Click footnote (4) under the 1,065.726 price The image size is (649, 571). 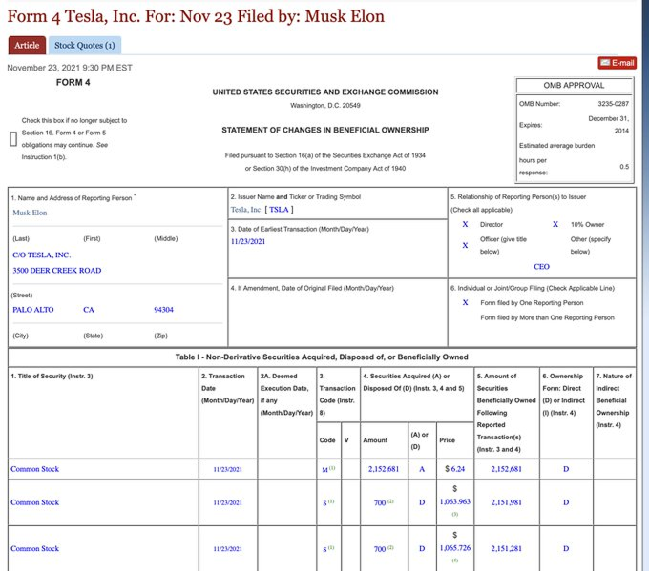(455, 561)
